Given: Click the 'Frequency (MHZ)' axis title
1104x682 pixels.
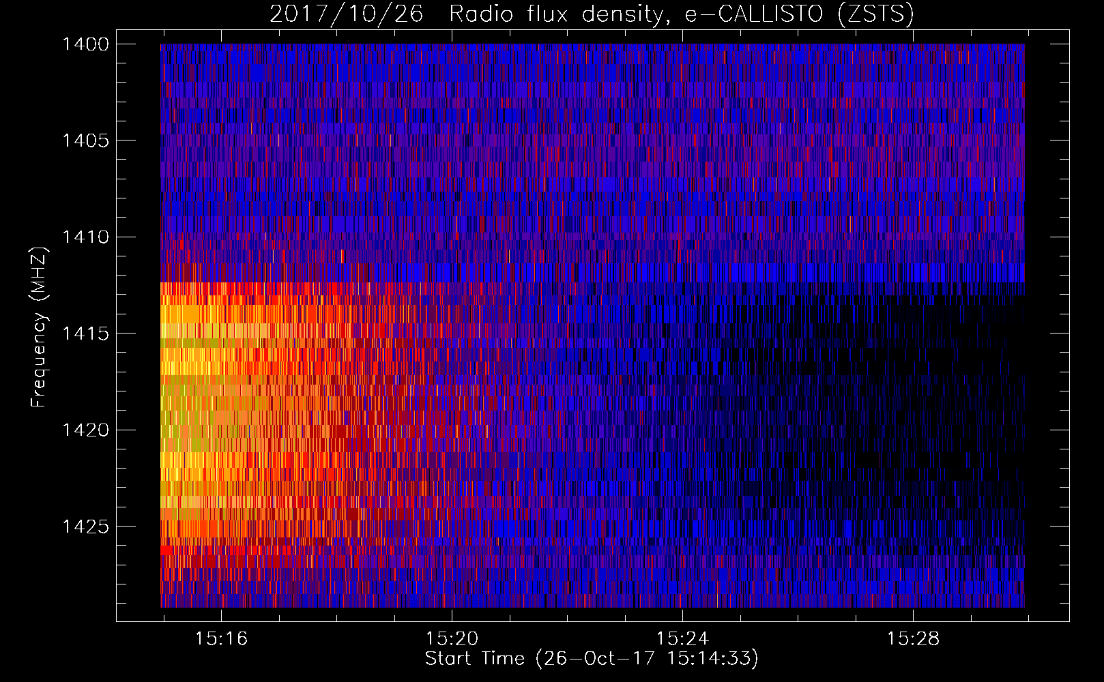Looking at the screenshot, I should click(40, 327).
